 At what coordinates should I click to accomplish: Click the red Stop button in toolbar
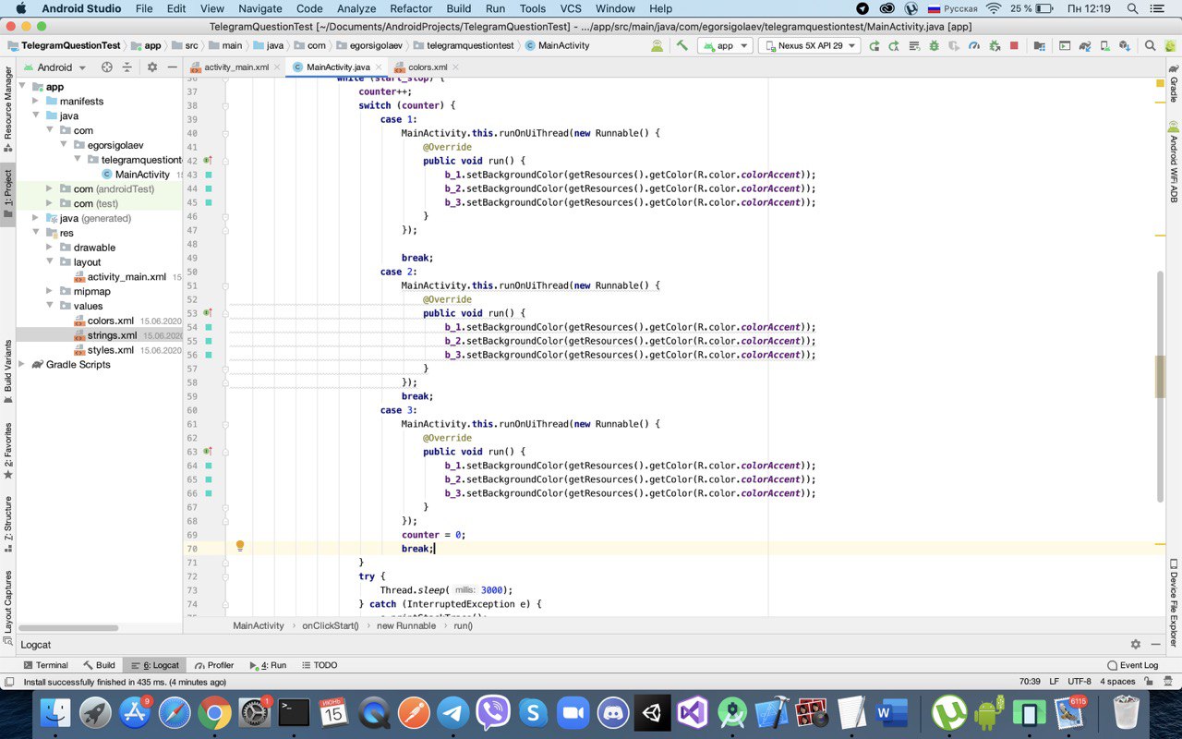point(1014,45)
